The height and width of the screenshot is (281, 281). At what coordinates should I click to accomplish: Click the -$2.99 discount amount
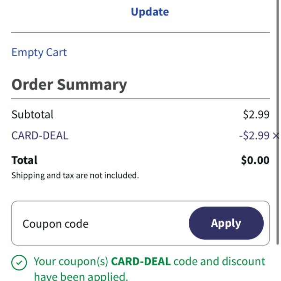click(x=254, y=135)
